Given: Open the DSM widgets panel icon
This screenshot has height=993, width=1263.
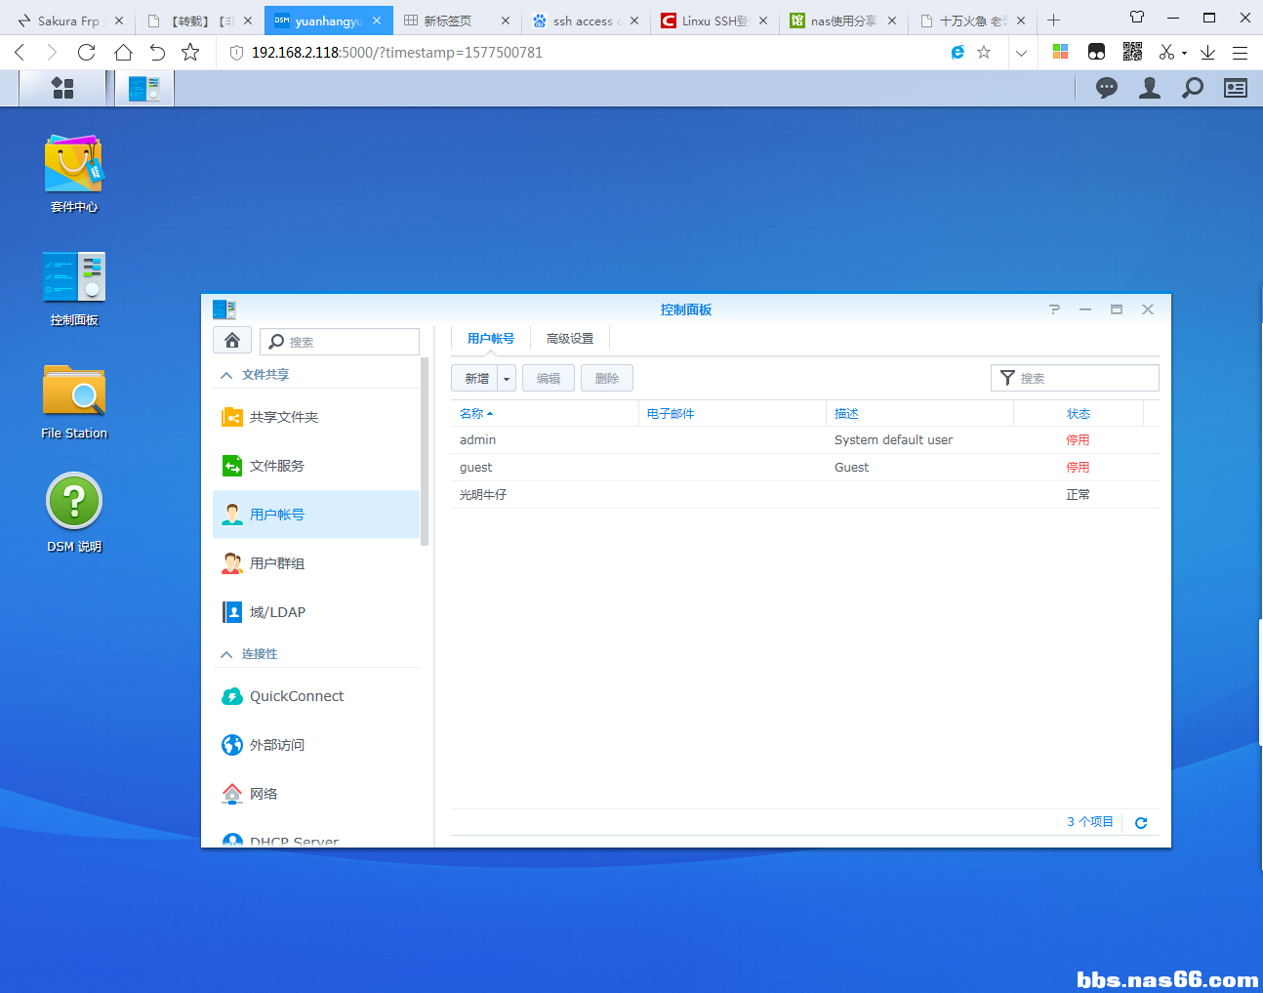Looking at the screenshot, I should [x=1236, y=88].
